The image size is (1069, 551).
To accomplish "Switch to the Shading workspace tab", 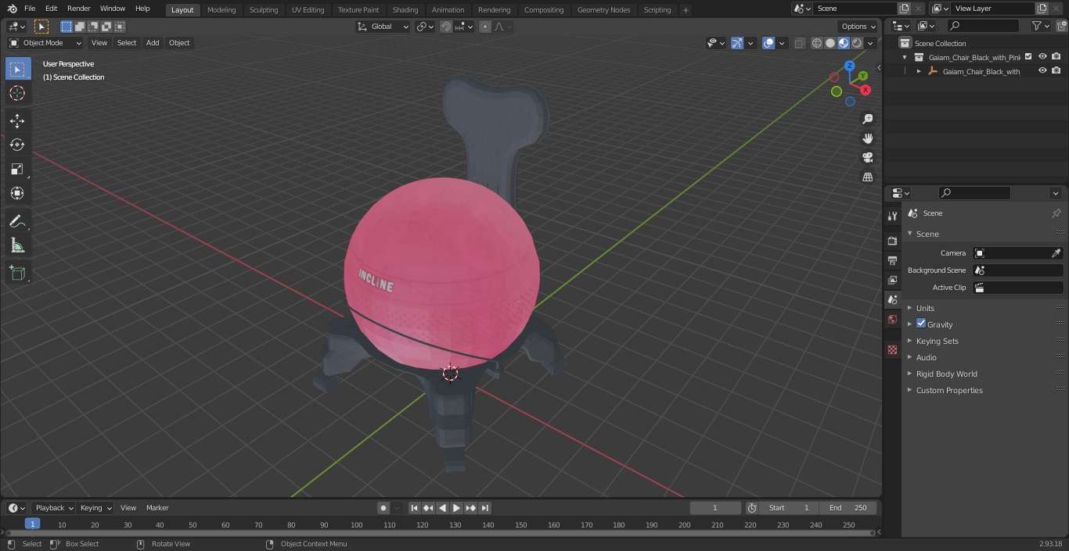I will click(405, 10).
